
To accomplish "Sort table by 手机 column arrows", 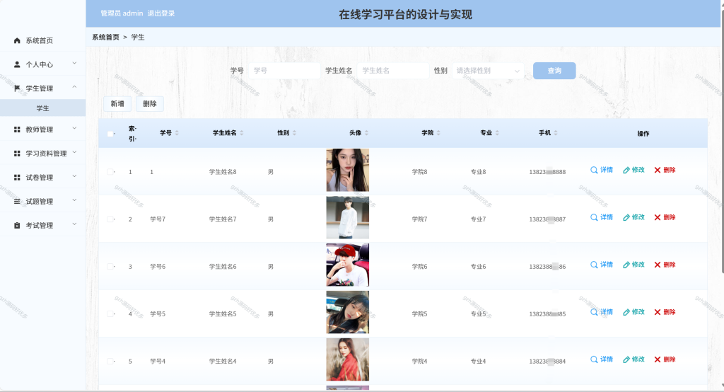I will (x=556, y=133).
